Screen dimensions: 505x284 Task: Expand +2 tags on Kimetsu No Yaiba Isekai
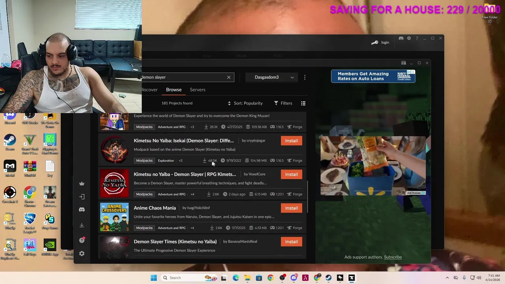180,161
